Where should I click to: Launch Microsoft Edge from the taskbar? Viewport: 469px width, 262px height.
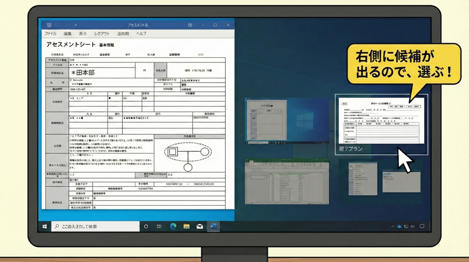click(173, 226)
